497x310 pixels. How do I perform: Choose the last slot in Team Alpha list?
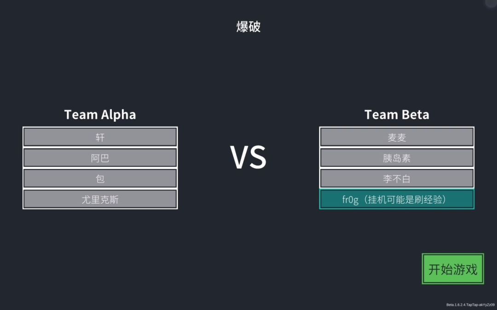[x=100, y=199]
